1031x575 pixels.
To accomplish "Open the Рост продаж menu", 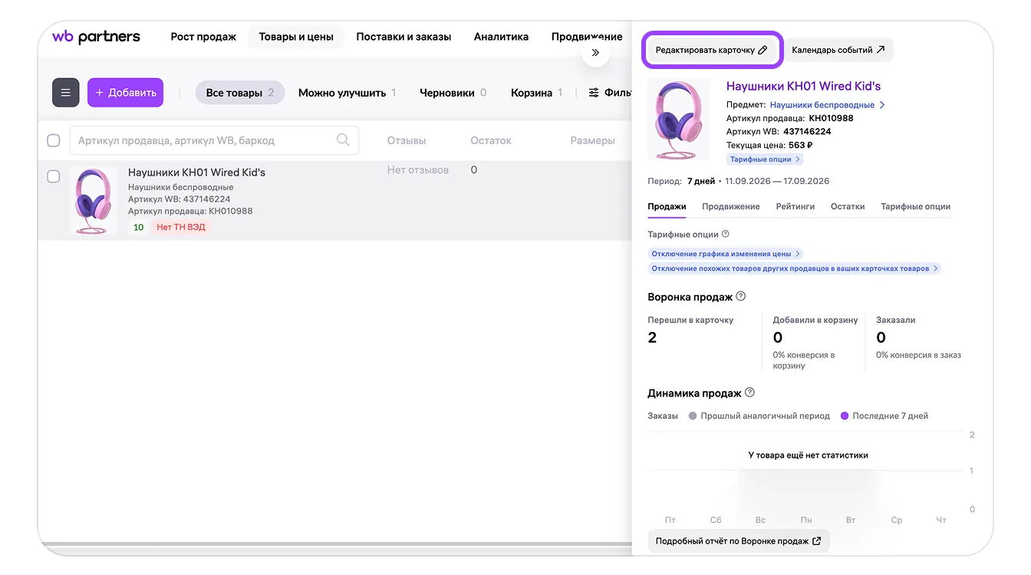I will coord(203,37).
